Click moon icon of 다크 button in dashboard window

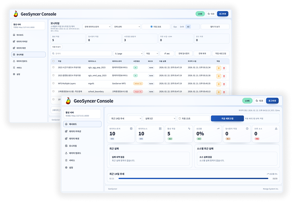[x=256, y=101]
